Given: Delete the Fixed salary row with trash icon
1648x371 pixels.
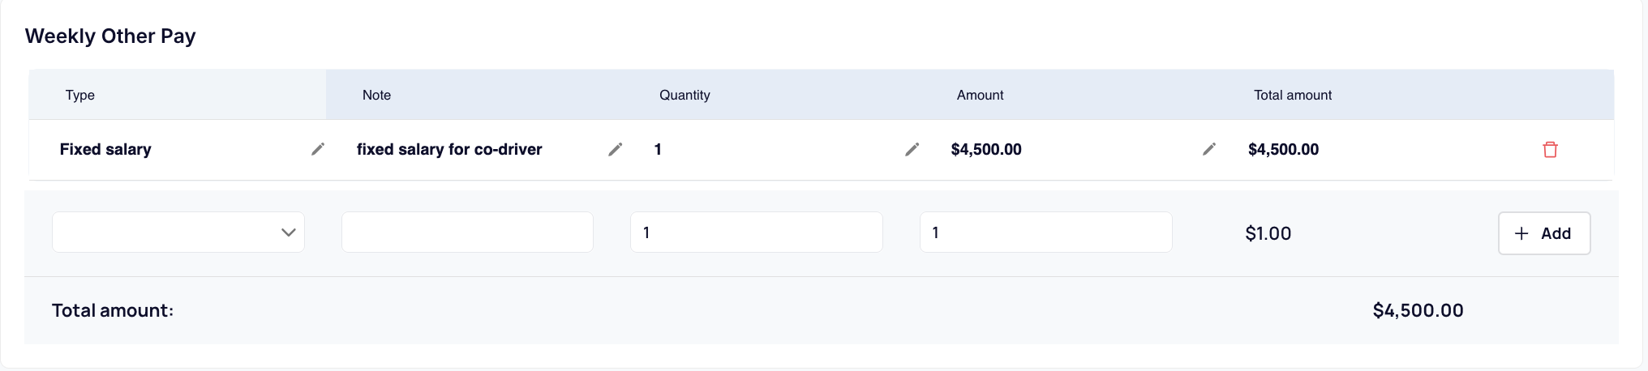Looking at the screenshot, I should point(1550,149).
